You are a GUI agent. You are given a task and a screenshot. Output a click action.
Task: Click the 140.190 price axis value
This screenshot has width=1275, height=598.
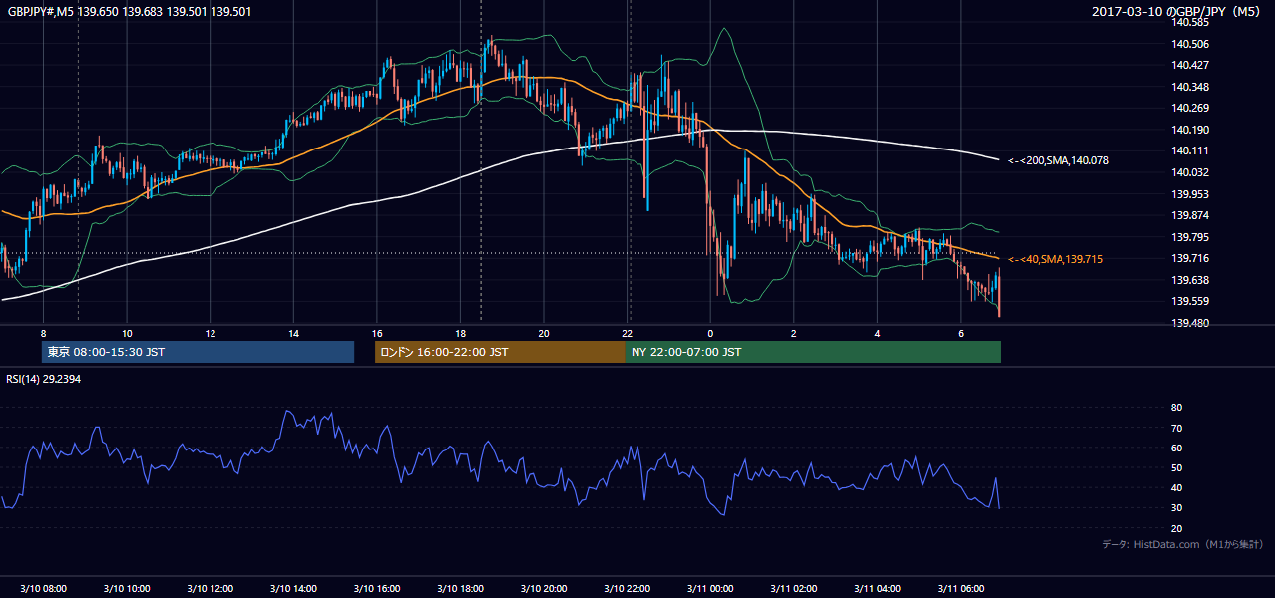tap(1191, 130)
